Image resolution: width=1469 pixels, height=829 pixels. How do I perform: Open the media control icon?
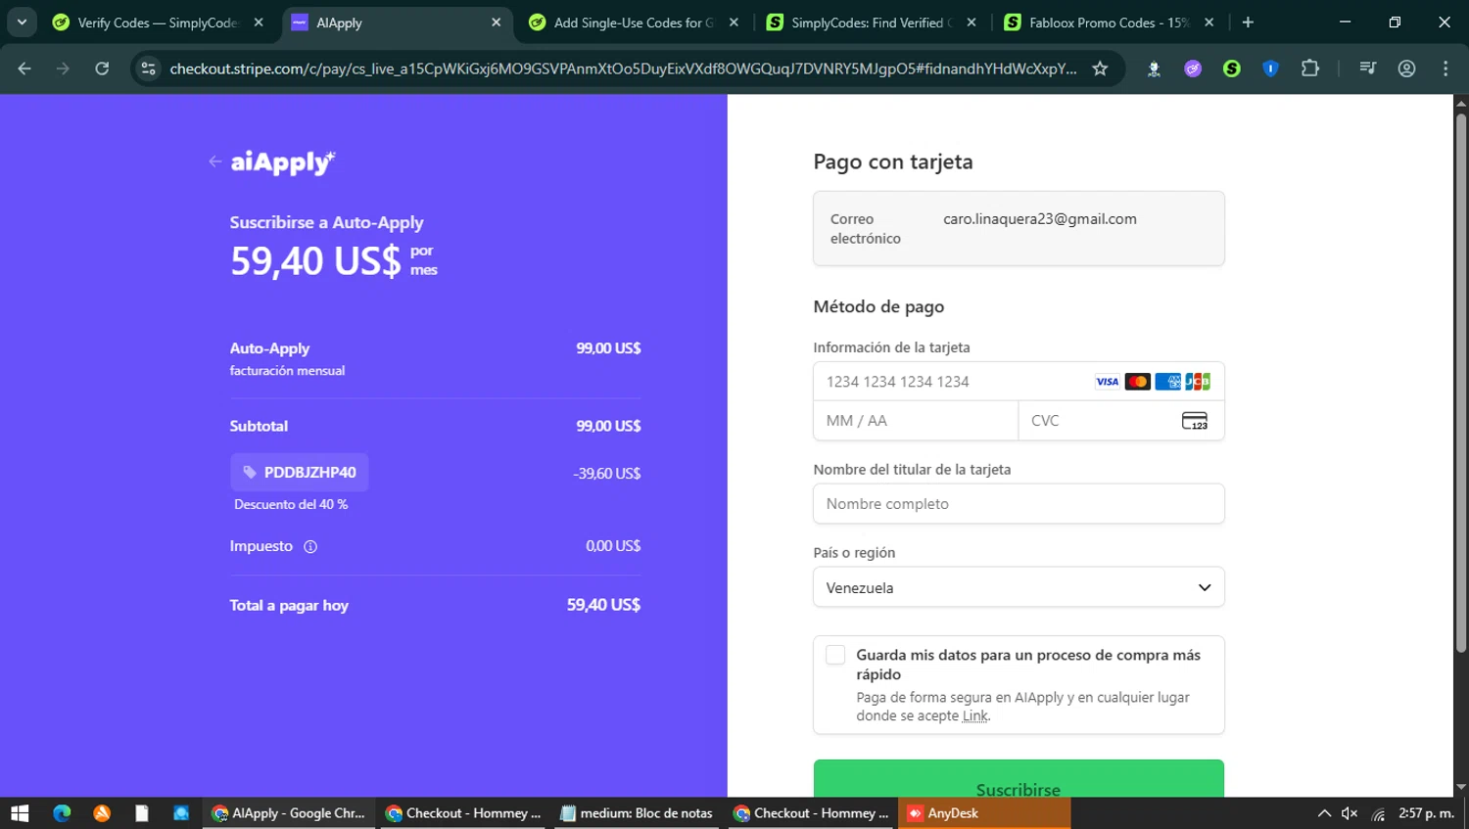[1368, 69]
